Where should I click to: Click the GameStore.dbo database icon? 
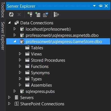[22, 42]
